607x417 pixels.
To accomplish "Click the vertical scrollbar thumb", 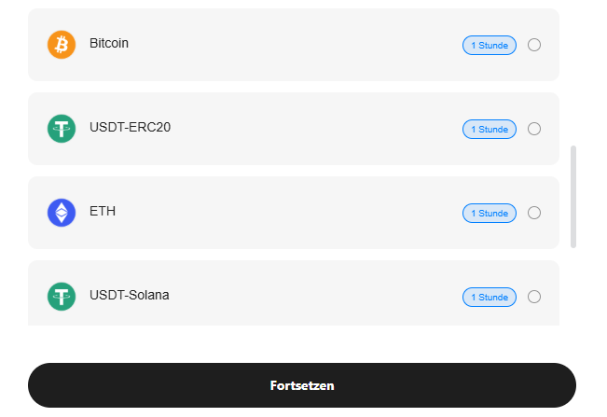I will click(573, 196).
